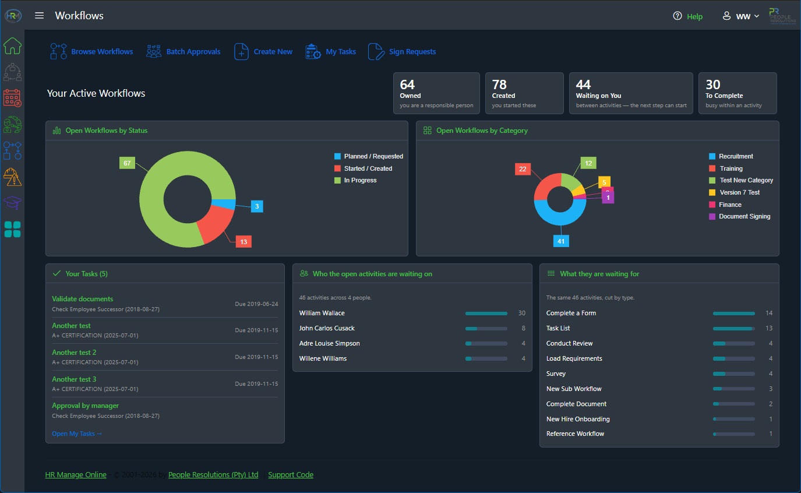Image resolution: width=801 pixels, height=493 pixels.
Task: Toggle the Planned / Requested legend entry
Action: (x=369, y=157)
